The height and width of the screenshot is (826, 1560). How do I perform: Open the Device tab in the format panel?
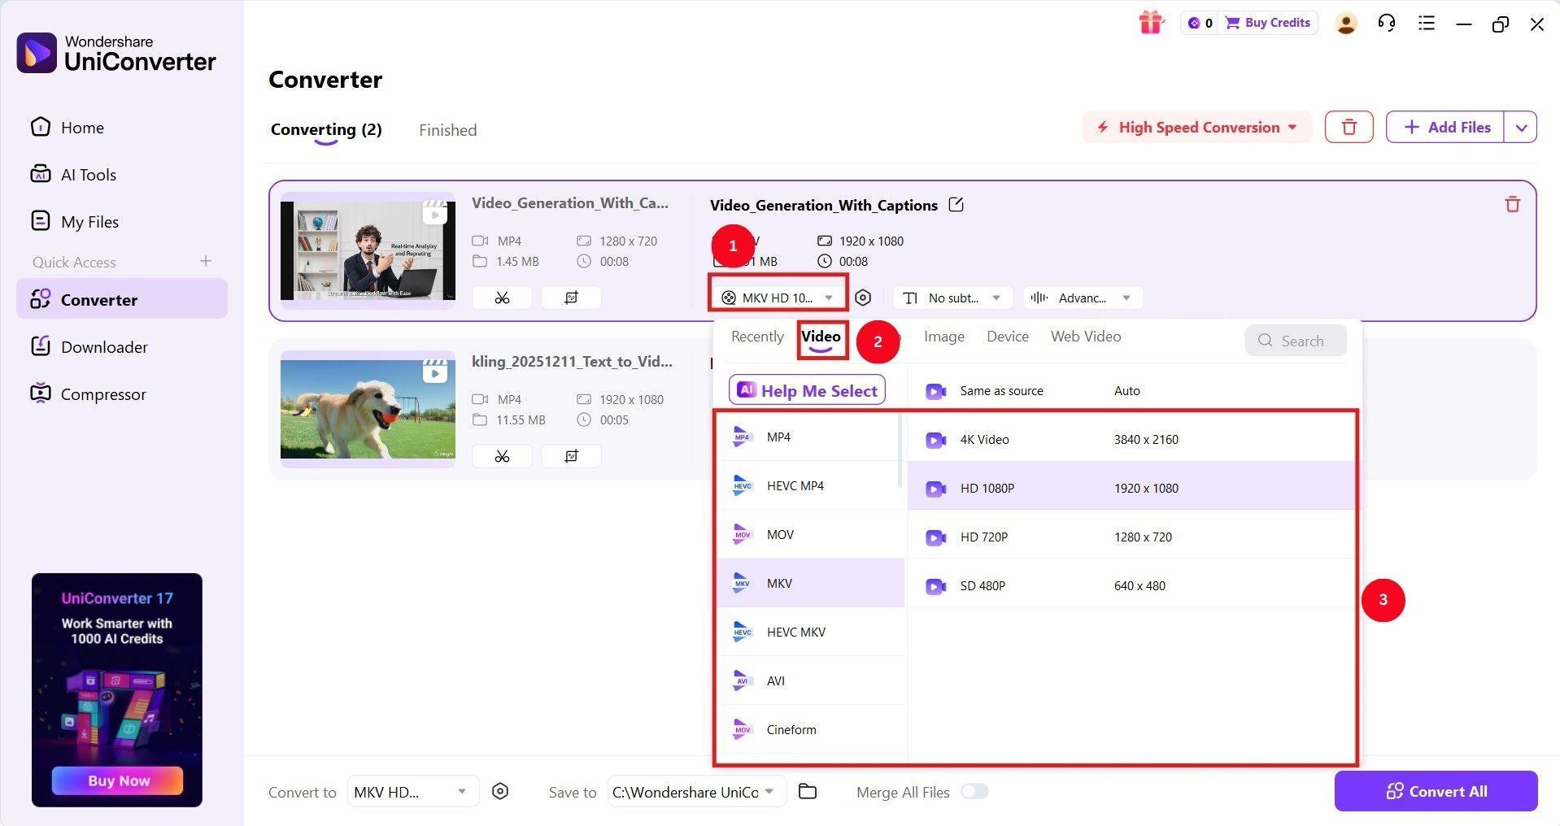(x=1006, y=336)
